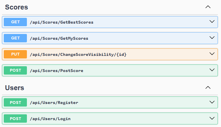Click the POST badge next to Register
The height and width of the screenshot is (127, 221).
tap(15, 103)
